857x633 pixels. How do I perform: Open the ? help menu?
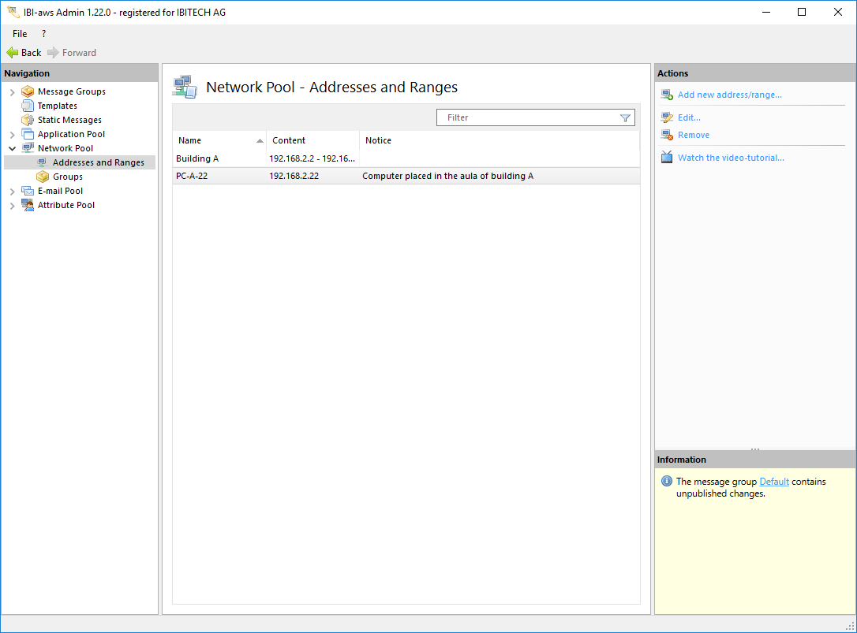pyautogui.click(x=43, y=34)
